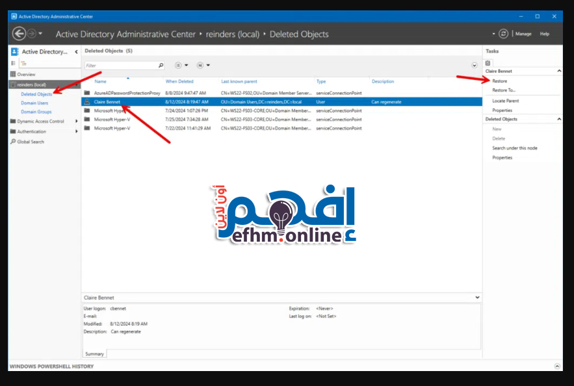Expand the Windows PowerShell History panel
This screenshot has height=386, width=574.
point(556,367)
